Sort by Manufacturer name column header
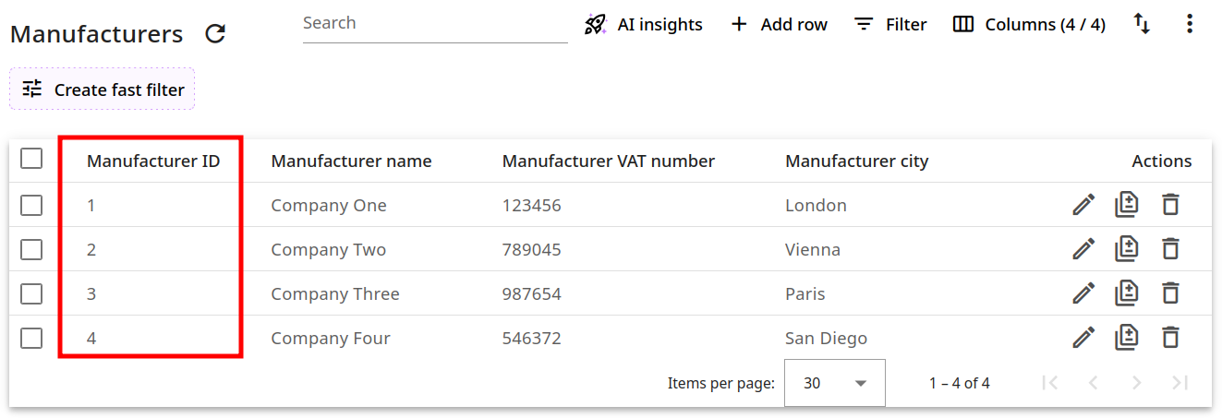The height and width of the screenshot is (418, 1222). pyautogui.click(x=351, y=161)
